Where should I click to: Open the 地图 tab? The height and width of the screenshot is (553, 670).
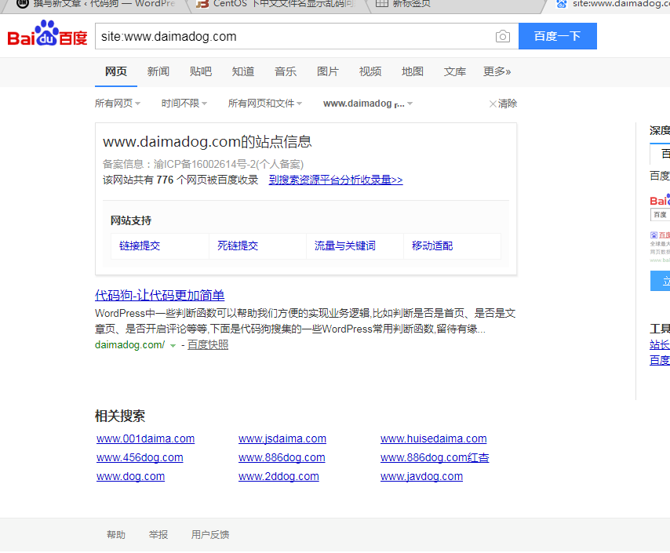tap(413, 71)
